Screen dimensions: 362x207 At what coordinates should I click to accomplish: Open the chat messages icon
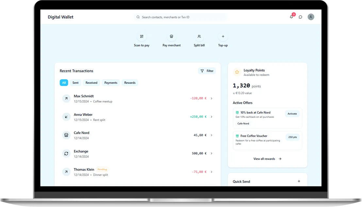pos(301,17)
